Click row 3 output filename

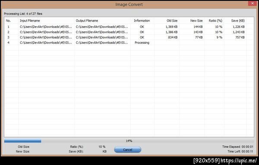click(102, 37)
